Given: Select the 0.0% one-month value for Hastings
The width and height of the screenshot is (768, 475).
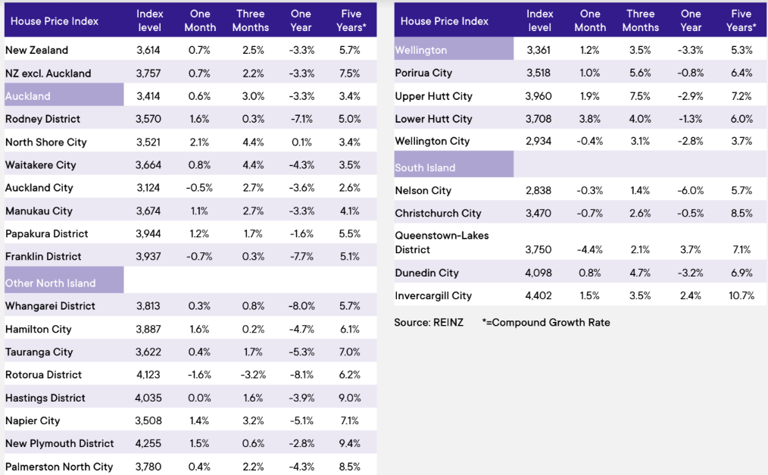Looking at the screenshot, I should [200, 398].
